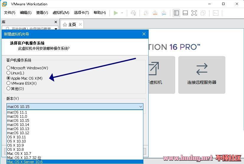Viewport: 244px width, 164px height.
Task: Select Microsoft Windows(W) radio button
Action: click(x=8, y=68)
